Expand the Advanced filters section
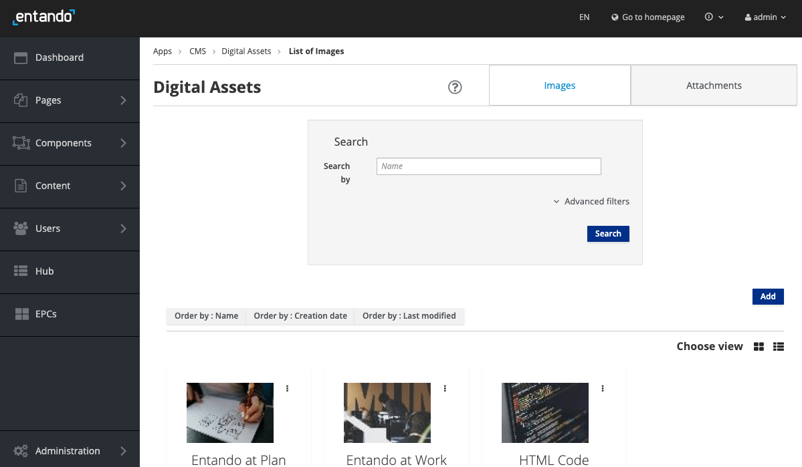Screen dimensions: 802x467 (x=591, y=201)
